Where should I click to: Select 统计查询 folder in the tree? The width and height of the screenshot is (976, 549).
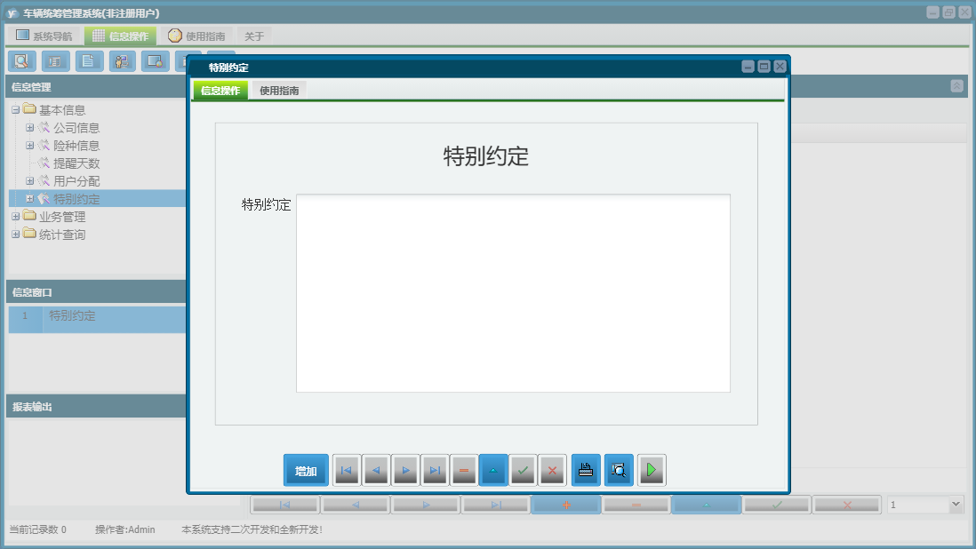[x=62, y=235]
